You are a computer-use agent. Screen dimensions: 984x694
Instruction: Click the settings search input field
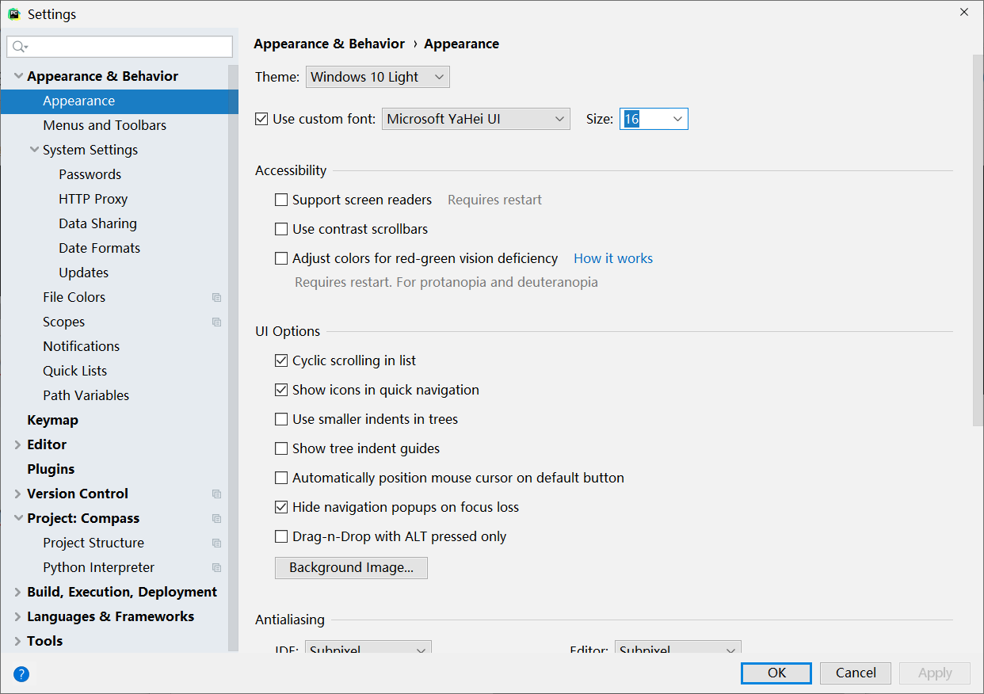(120, 47)
